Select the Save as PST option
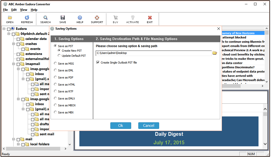The height and width of the screenshot is (157, 271). point(55,46)
